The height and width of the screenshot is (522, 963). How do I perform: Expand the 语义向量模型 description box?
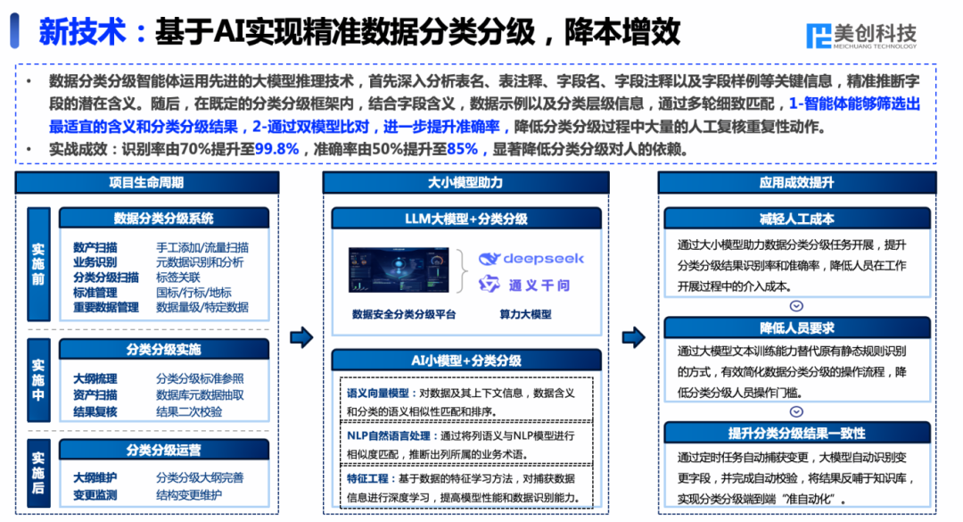tap(466, 400)
